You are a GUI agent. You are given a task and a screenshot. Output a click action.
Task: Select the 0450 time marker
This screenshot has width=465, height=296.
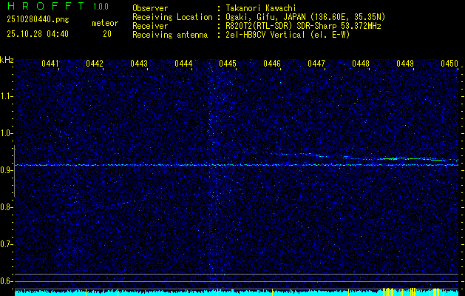[449, 64]
